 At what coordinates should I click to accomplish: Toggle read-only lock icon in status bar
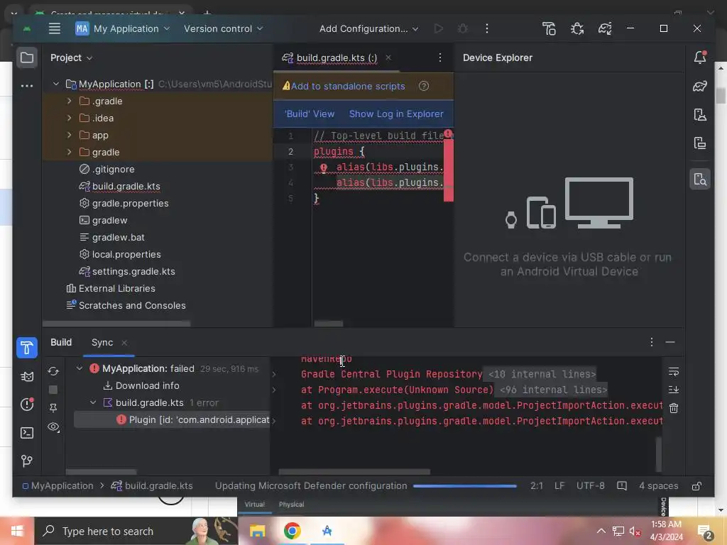point(696,486)
